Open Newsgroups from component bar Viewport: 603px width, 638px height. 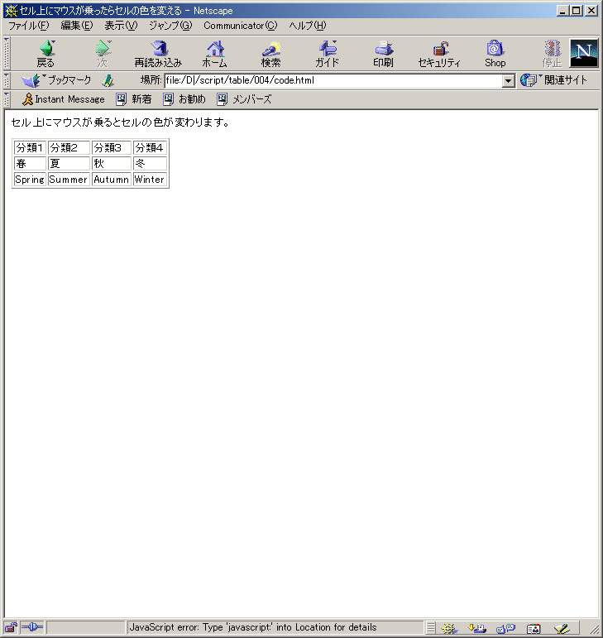tap(505, 628)
